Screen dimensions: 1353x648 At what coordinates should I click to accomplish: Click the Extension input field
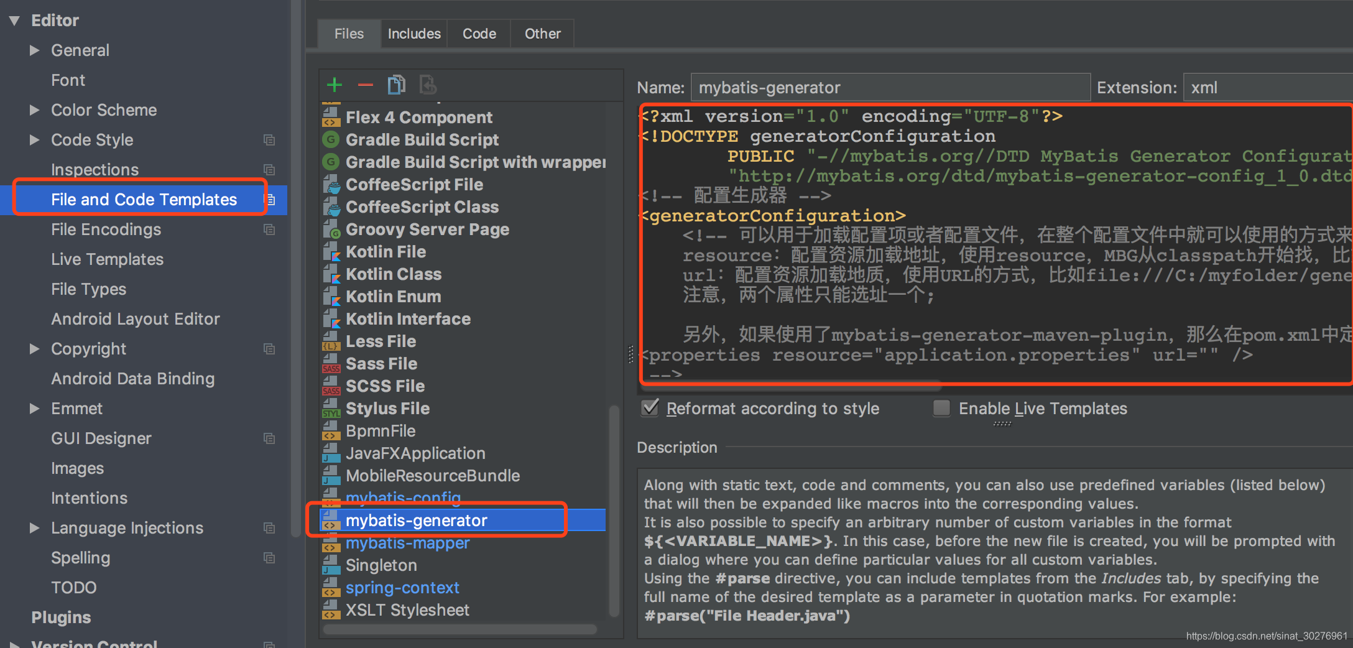pyautogui.click(x=1268, y=88)
